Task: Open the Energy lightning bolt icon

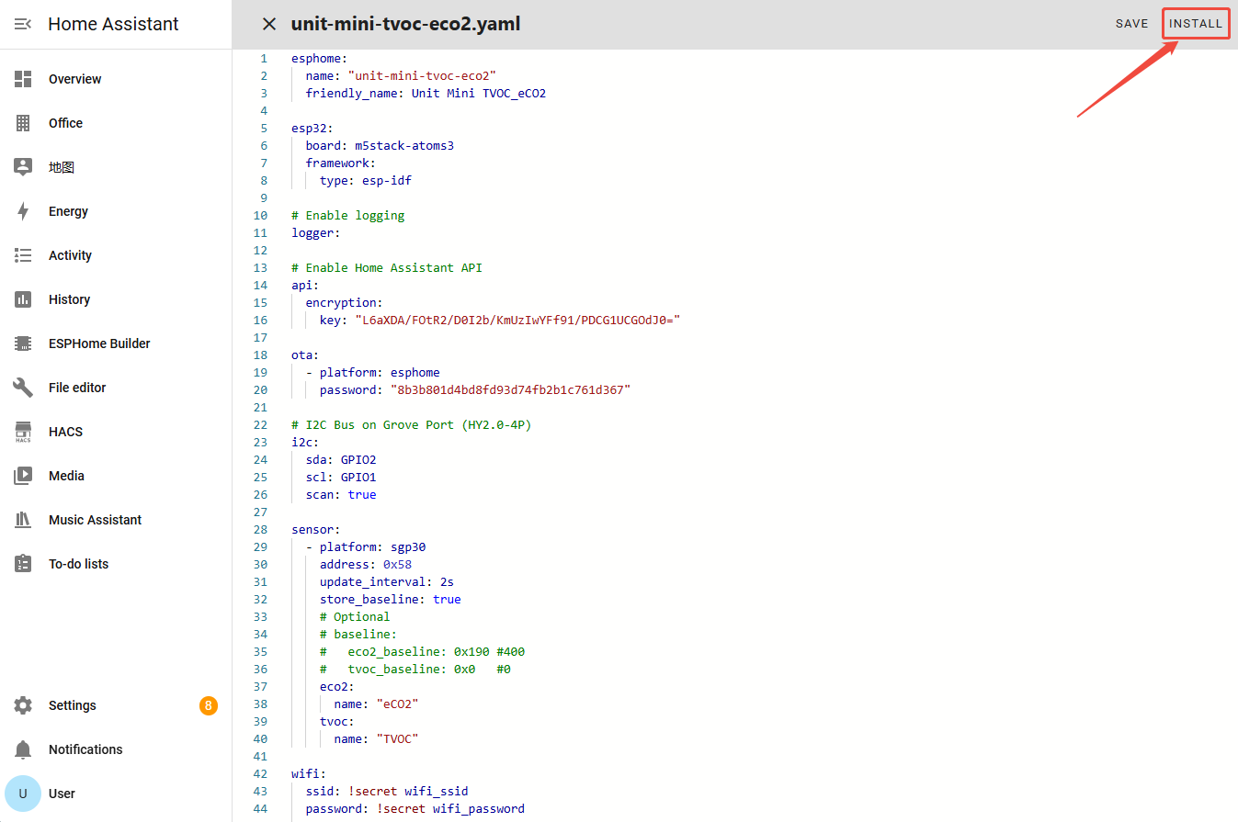Action: pos(23,211)
